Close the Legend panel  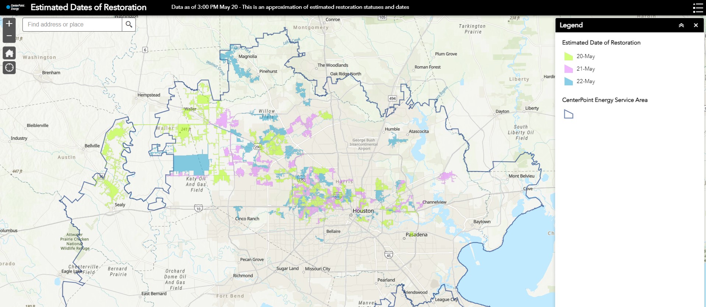[696, 25]
